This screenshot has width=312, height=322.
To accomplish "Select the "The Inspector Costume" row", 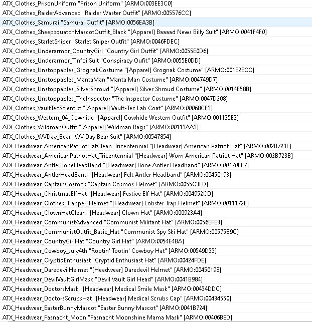I will [x=156, y=98].
